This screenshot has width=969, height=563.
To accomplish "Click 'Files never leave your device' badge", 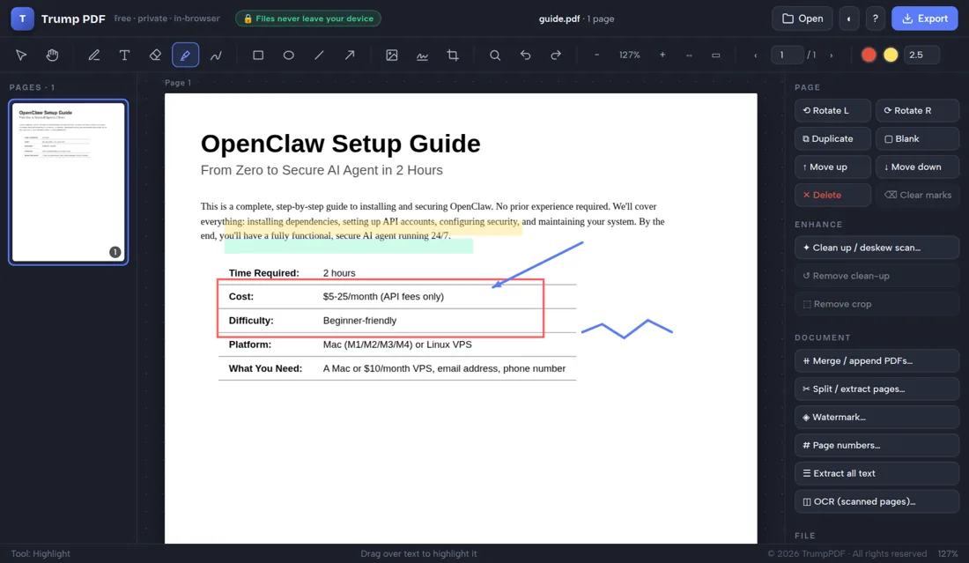I will click(307, 19).
